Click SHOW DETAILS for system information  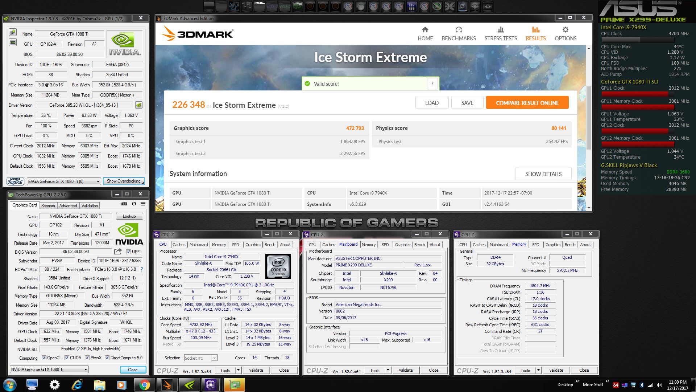point(543,174)
